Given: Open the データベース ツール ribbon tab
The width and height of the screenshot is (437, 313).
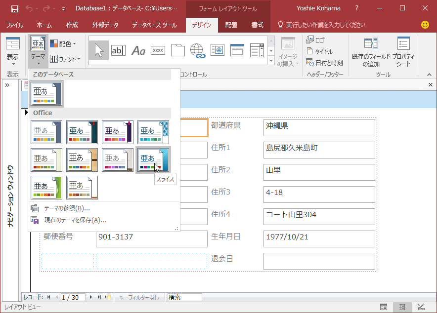Looking at the screenshot, I should 154,25.
